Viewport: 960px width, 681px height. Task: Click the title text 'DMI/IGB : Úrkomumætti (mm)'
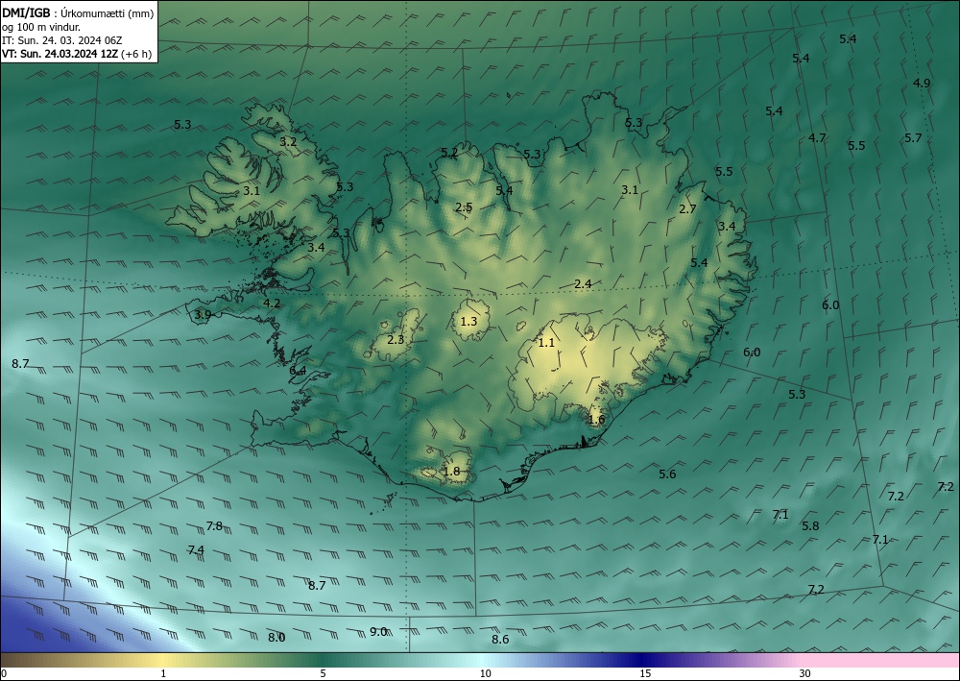pos(79,13)
